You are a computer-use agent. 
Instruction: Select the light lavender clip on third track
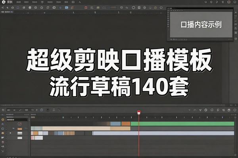pos(163,134)
